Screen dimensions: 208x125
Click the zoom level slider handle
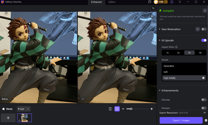[x=131, y=109]
